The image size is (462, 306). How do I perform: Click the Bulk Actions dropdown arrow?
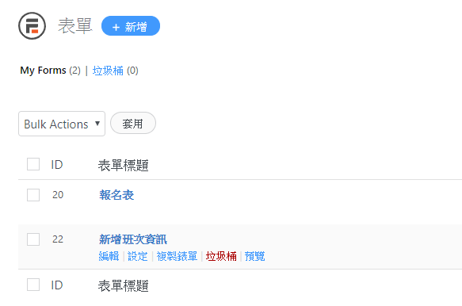pyautogui.click(x=97, y=124)
